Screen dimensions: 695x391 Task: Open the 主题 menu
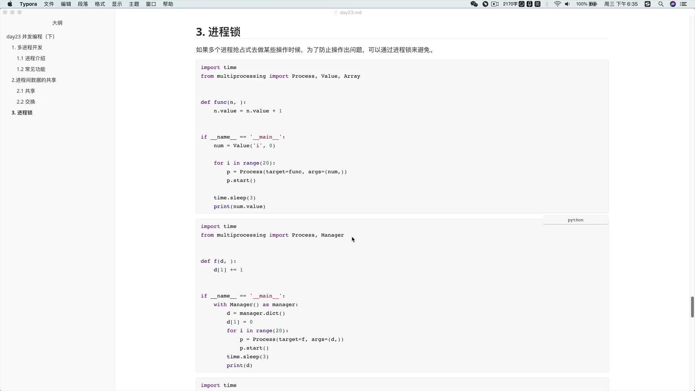(134, 4)
